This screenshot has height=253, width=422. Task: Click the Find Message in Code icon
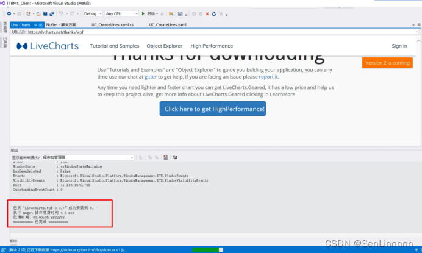click(x=141, y=157)
